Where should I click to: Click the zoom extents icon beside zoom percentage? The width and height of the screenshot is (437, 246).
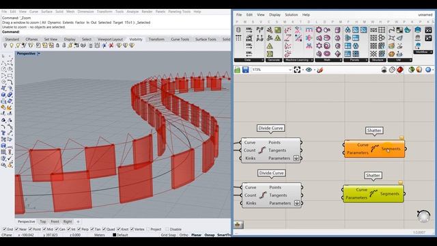pos(297,70)
